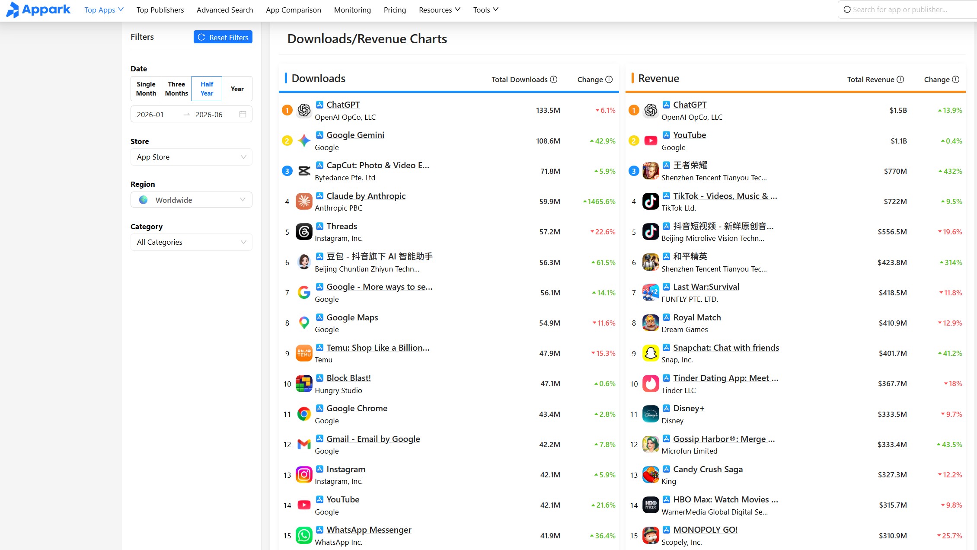The image size is (977, 550).
Task: Click the Candy Crush Saga app icon
Action: click(651, 475)
